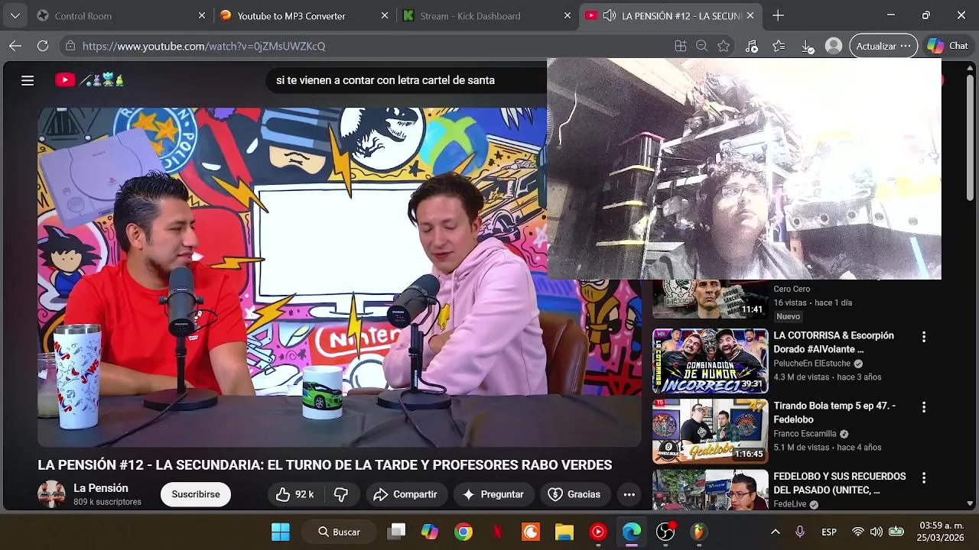Click the zoom out magnifier icon

[701, 46]
